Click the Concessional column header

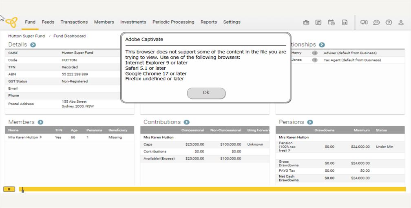pyautogui.click(x=192, y=130)
